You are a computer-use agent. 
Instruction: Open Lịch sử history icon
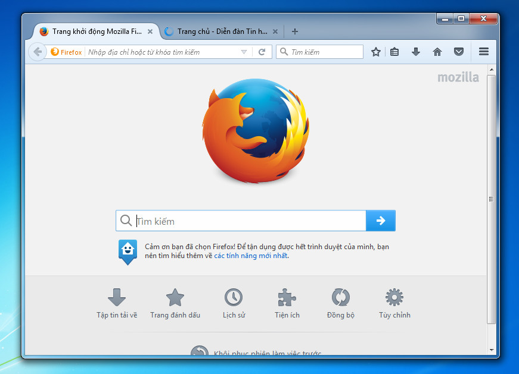[x=234, y=297]
